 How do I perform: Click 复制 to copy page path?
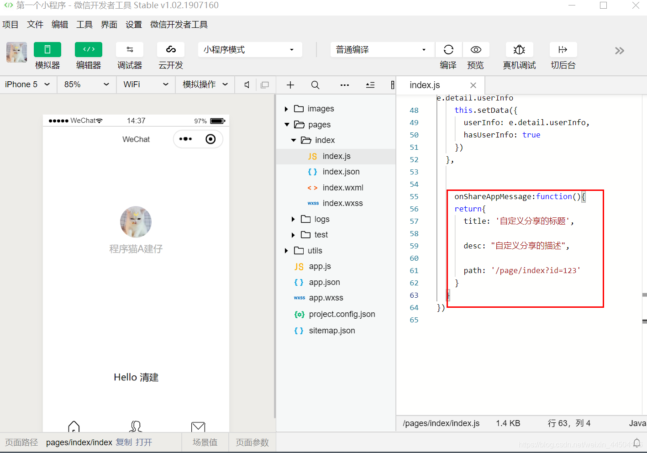(x=124, y=442)
